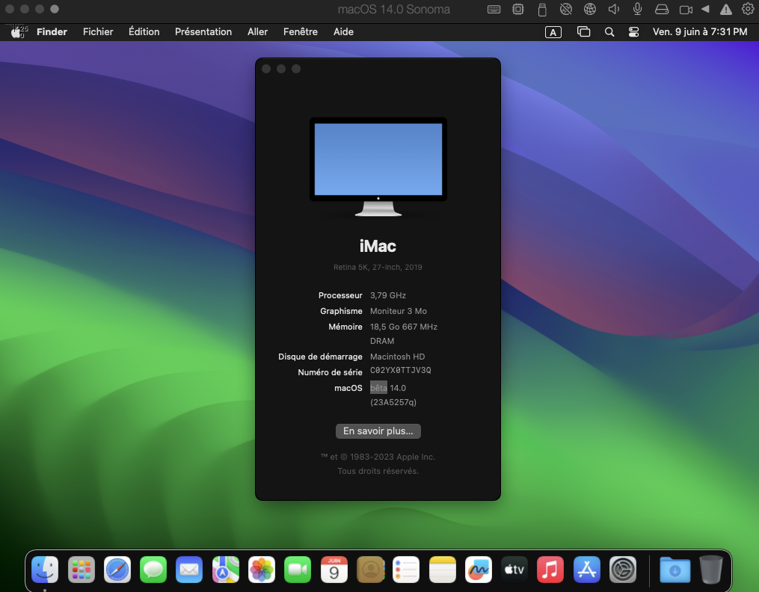Open Photos from the Dock
The image size is (759, 592).
tap(262, 570)
